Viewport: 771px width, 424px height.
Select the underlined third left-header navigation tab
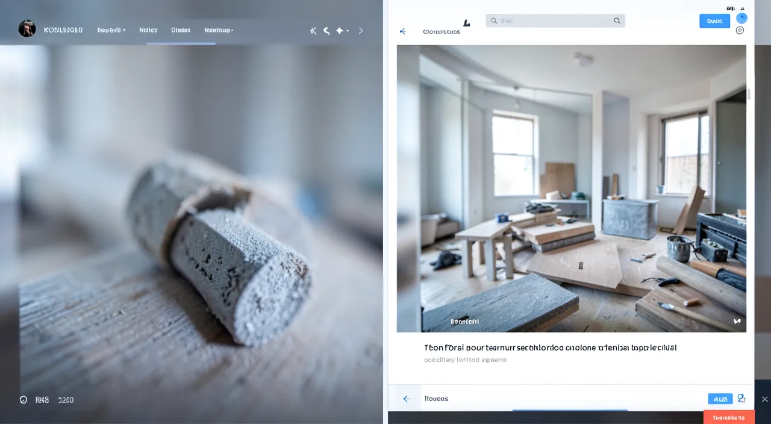(x=181, y=30)
